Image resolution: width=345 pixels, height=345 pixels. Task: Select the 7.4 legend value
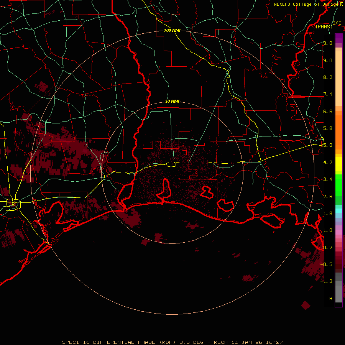[x=328, y=94]
